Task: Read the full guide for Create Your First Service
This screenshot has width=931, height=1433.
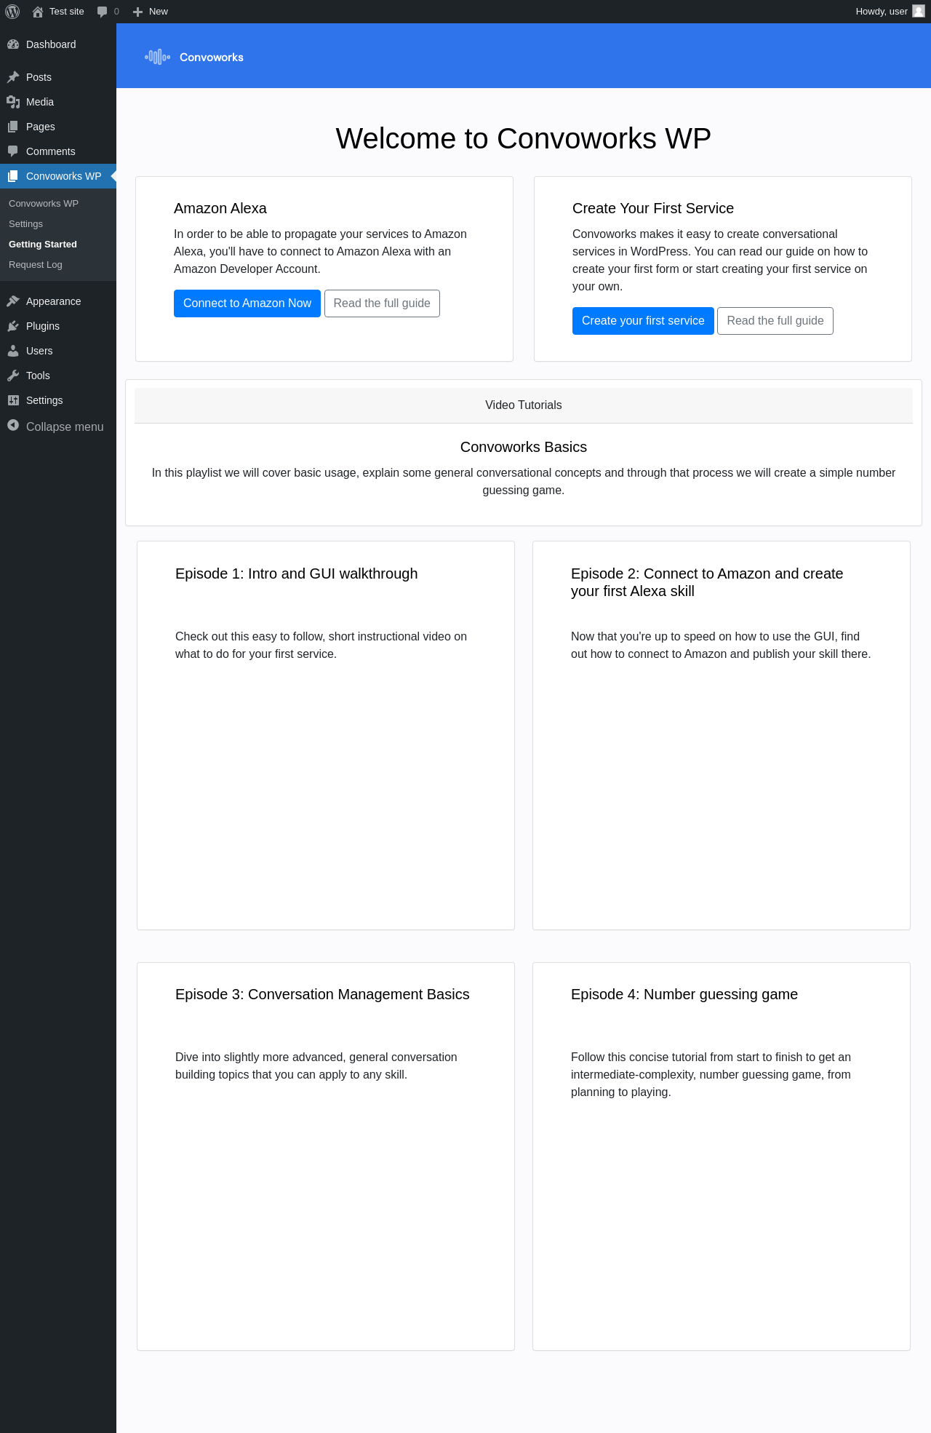Action: (x=775, y=321)
